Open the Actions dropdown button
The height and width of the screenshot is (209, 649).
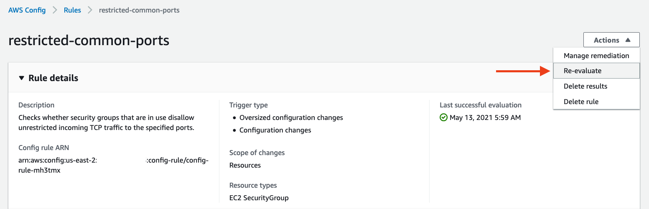point(611,40)
